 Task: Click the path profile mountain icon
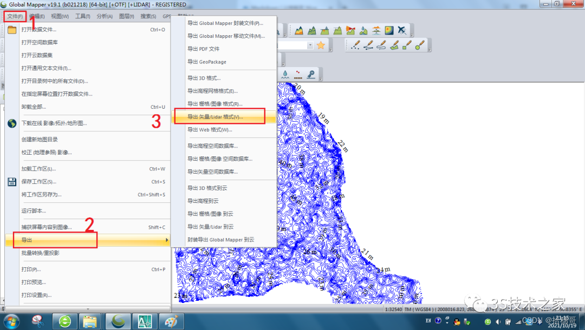299,30
